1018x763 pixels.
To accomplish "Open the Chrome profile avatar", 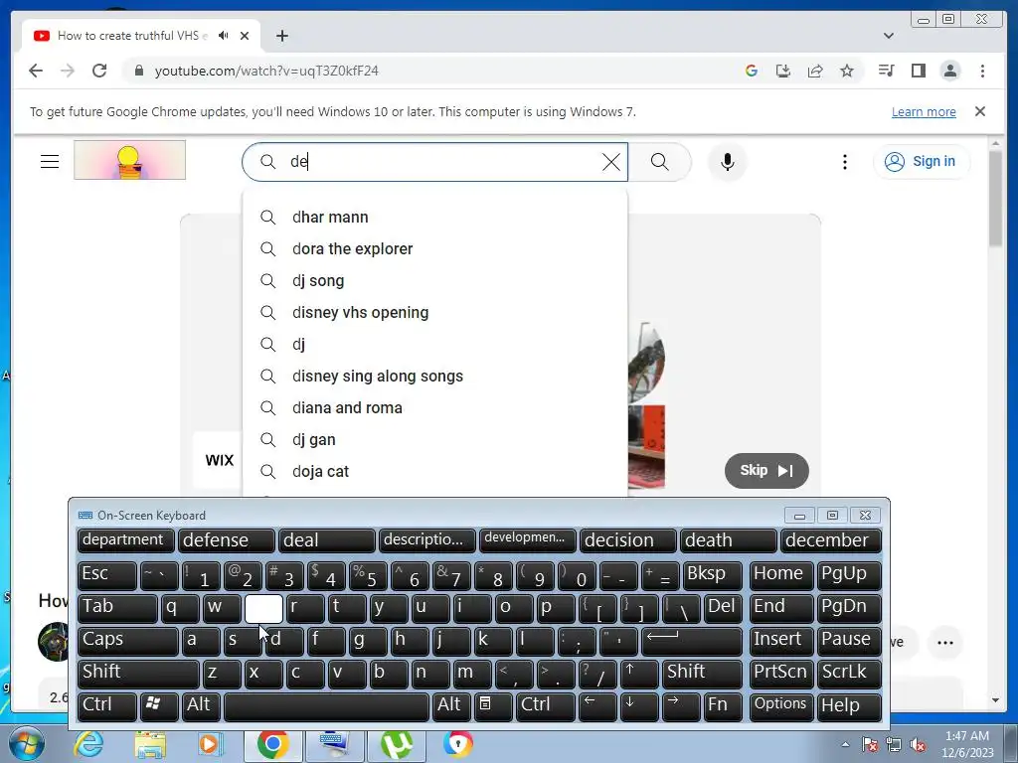I will point(949,71).
